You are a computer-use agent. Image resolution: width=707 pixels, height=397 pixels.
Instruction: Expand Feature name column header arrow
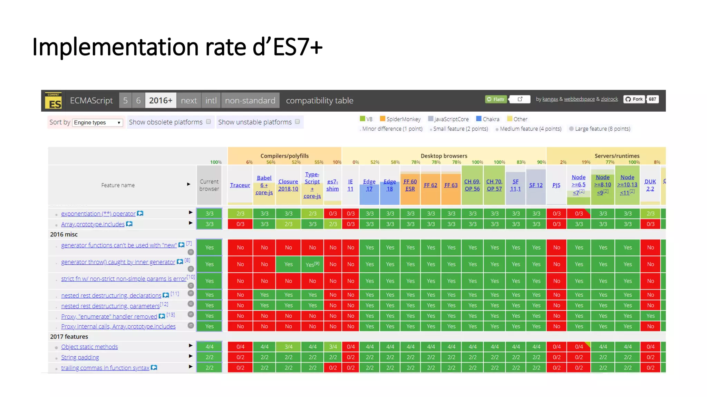coord(188,184)
